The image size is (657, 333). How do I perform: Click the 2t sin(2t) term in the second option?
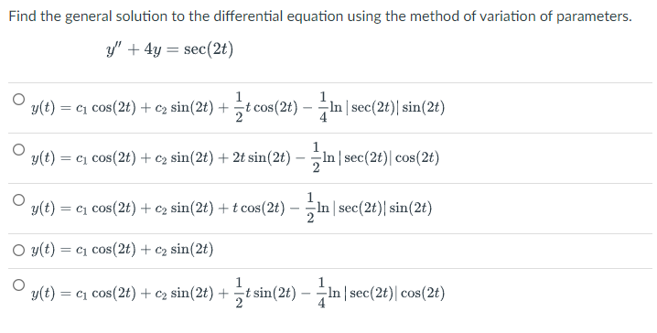(x=262, y=158)
